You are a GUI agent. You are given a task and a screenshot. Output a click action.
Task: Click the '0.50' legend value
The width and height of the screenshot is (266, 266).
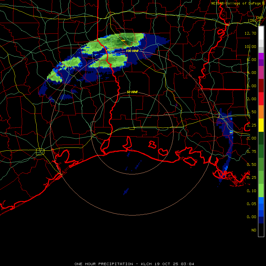point(252,165)
